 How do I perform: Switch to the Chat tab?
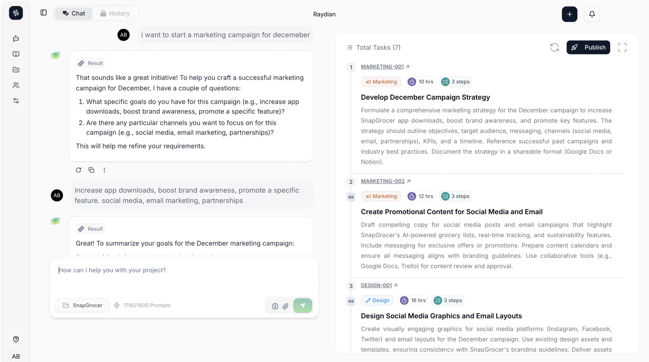pyautogui.click(x=74, y=13)
